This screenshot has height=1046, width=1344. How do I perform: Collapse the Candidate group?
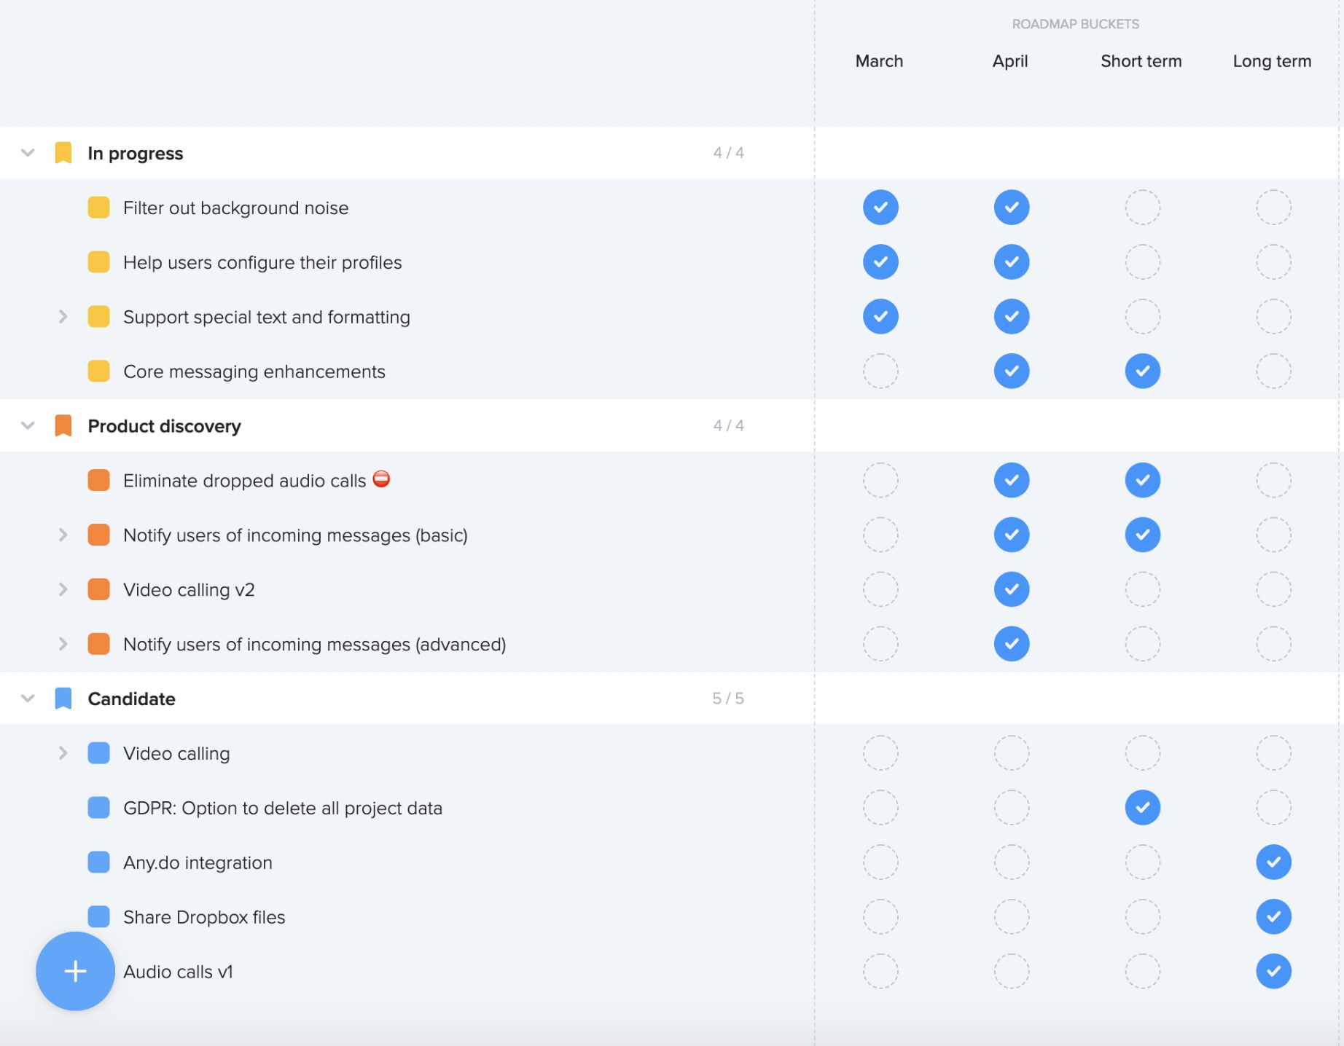coord(28,699)
